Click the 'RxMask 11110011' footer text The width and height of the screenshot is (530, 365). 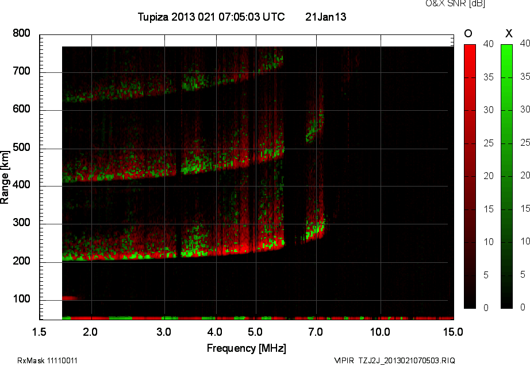pyautogui.click(x=47, y=360)
